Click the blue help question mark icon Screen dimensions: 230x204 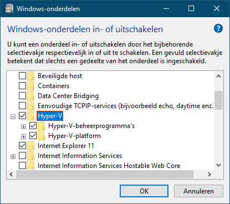[218, 28]
